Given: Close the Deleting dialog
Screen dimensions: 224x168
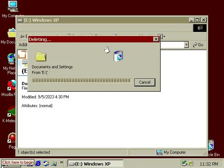Looking at the screenshot, I should point(156,39).
